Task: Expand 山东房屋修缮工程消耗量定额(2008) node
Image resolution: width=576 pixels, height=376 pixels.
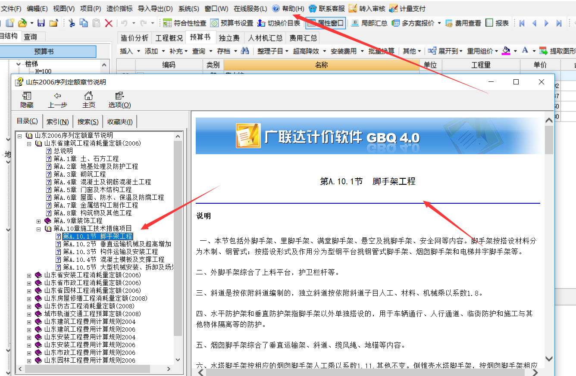Action: click(x=29, y=298)
